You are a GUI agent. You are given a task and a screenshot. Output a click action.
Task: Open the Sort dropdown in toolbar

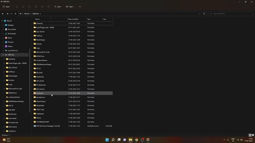point(58,7)
